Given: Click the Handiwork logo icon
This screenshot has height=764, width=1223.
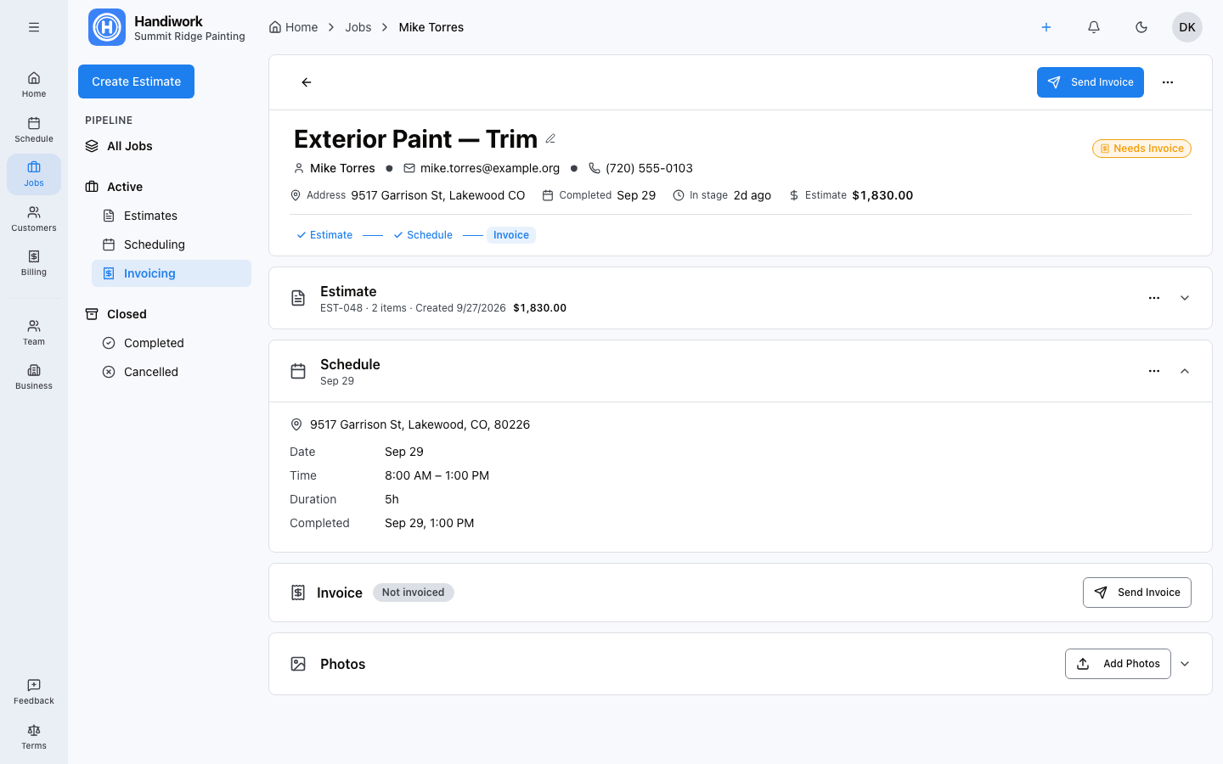Looking at the screenshot, I should [107, 27].
